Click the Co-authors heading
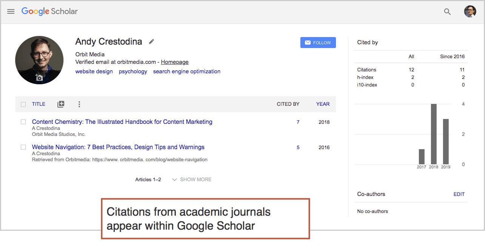 tap(371, 194)
